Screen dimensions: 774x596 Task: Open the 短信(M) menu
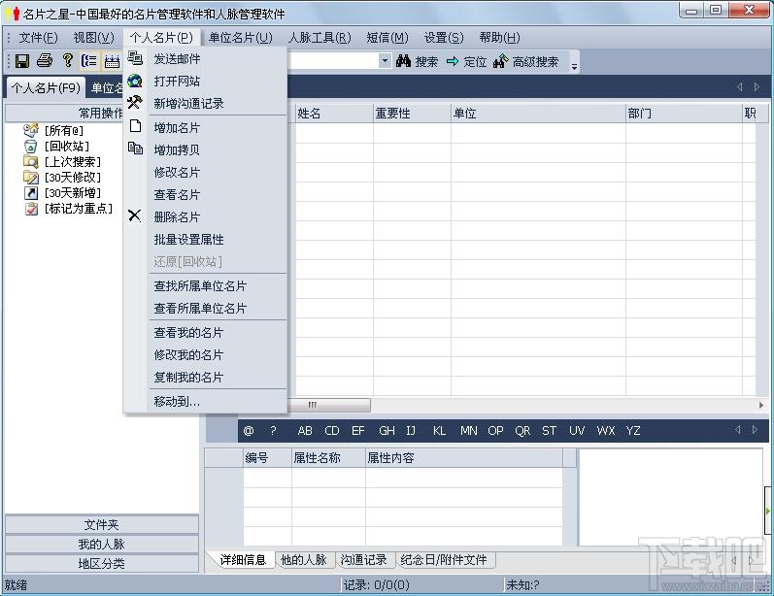coord(387,38)
